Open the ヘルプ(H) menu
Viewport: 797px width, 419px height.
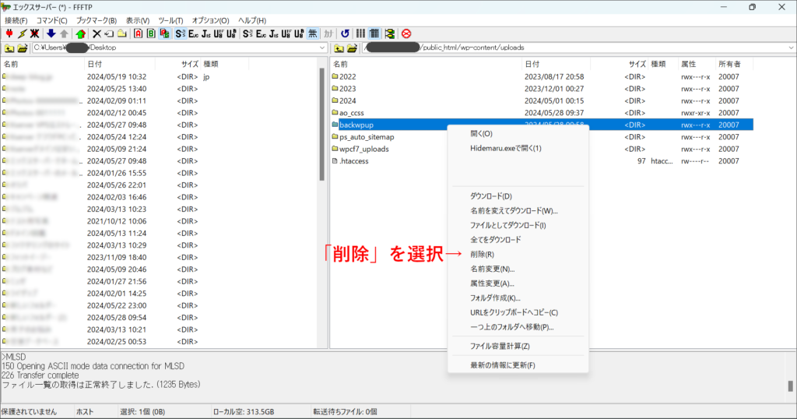tap(252, 20)
